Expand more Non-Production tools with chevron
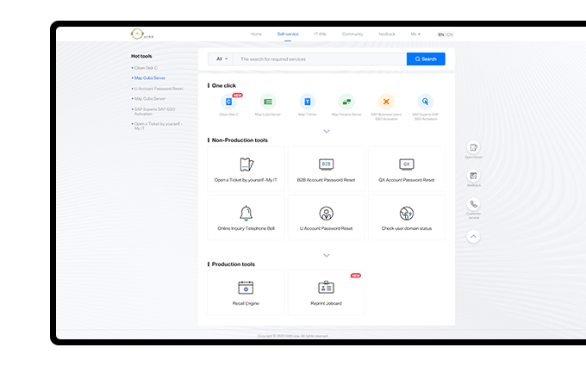Viewport: 586px width, 366px height. pyautogui.click(x=327, y=255)
